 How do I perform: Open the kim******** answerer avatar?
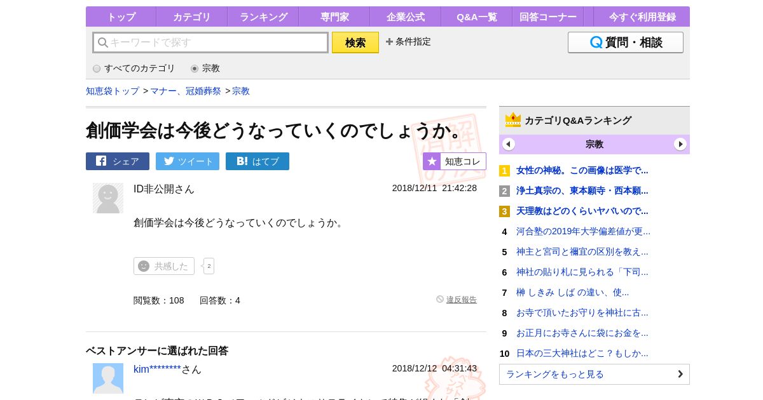(108, 378)
